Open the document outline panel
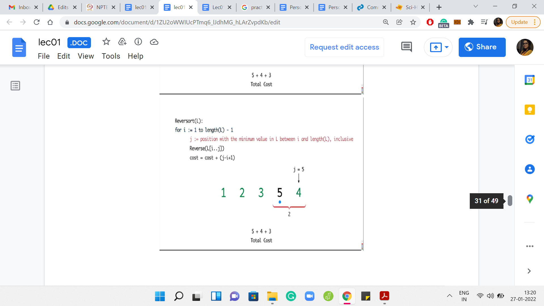 (x=15, y=86)
